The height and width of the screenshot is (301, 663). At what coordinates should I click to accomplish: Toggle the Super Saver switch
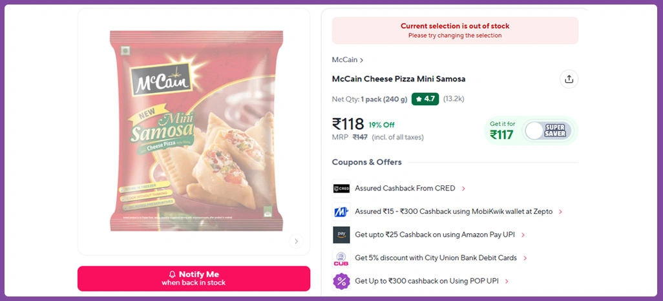click(546, 130)
